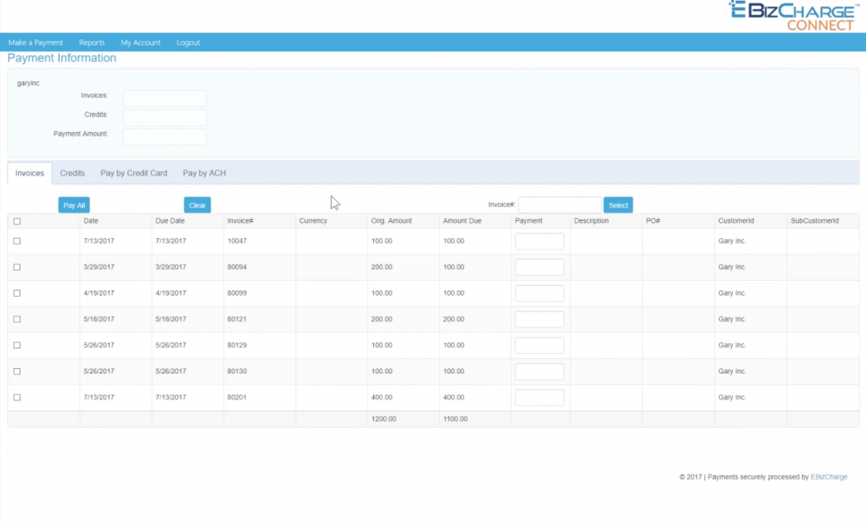Select Make a Payment in the navigation bar
This screenshot has height=525, width=866.
pos(35,42)
